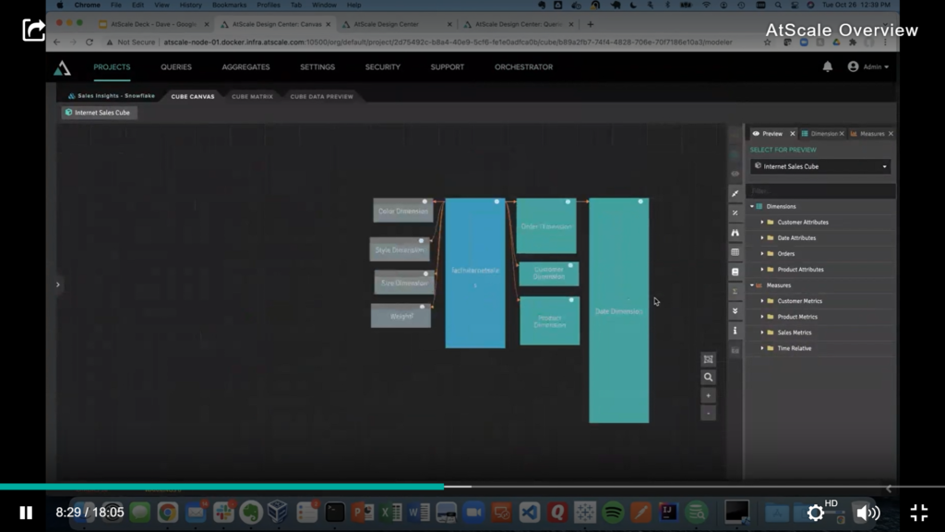Click the preview filter input field
The width and height of the screenshot is (945, 532).
820,191
